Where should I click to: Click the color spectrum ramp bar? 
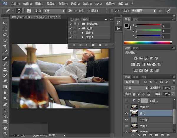(x=148, y=42)
